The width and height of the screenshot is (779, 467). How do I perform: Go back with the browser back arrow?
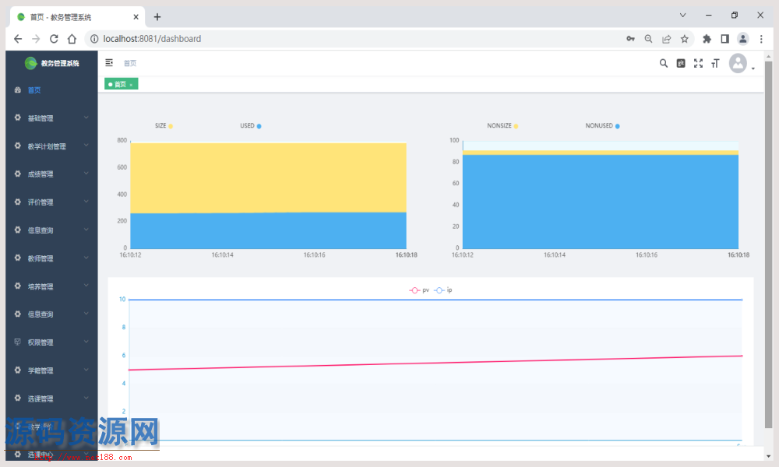tap(18, 39)
